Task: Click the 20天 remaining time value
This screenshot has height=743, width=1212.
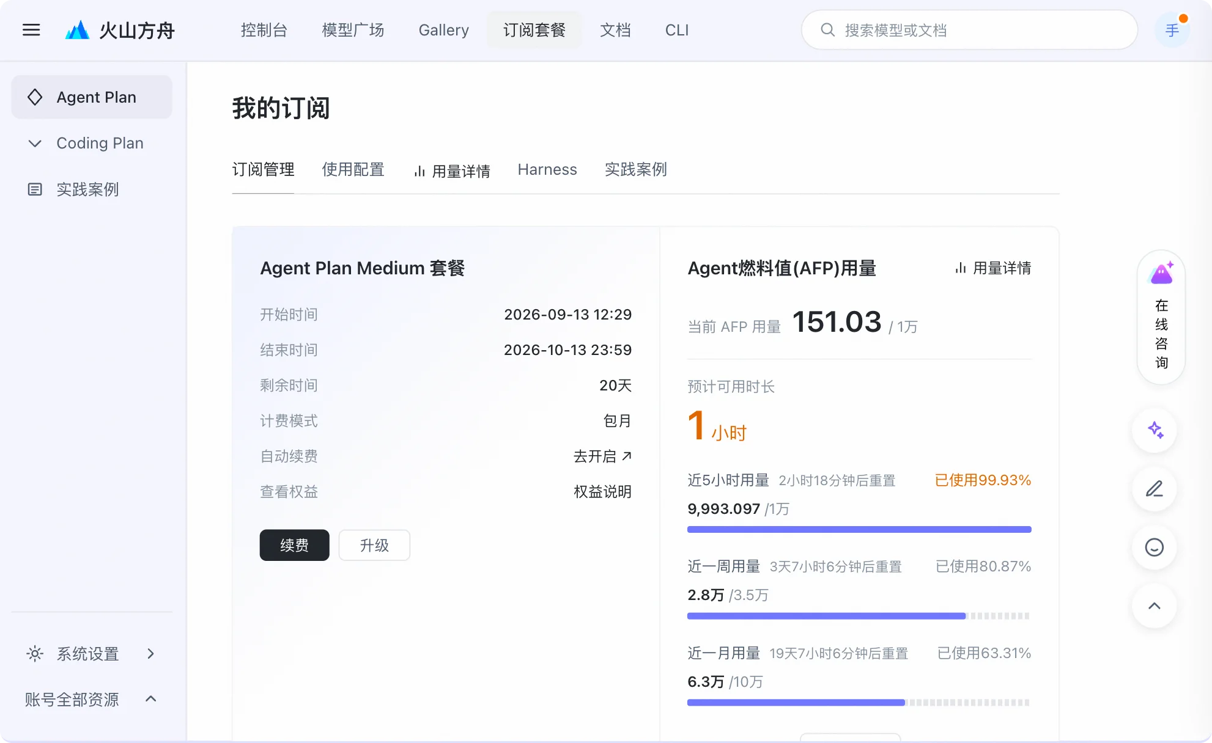Action: (x=615, y=385)
